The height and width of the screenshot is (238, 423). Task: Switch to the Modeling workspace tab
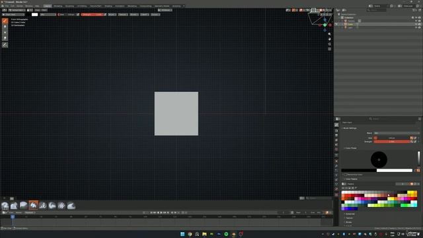pos(58,6)
